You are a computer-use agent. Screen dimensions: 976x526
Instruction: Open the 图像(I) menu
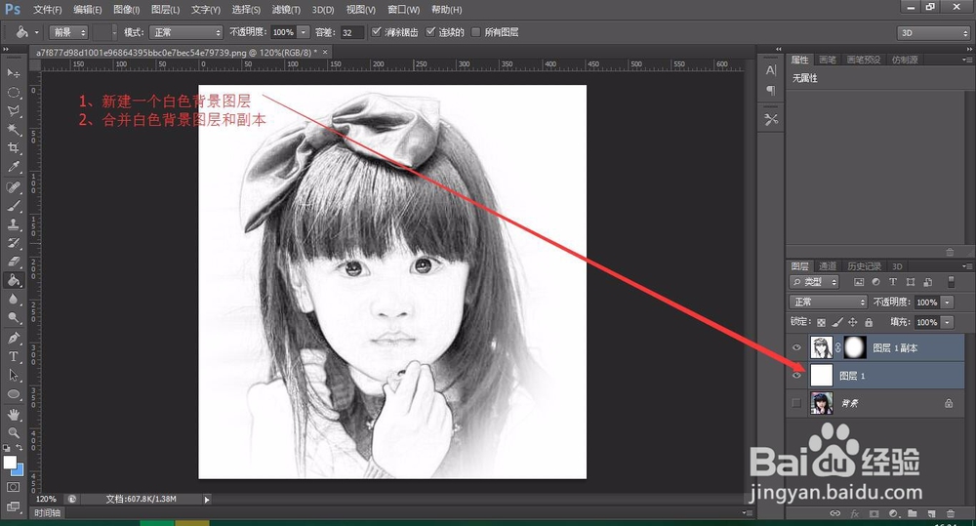(x=127, y=10)
